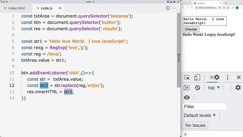Click the No Issues button
Screen dimensions: 243x137
pyautogui.click(x=195, y=125)
